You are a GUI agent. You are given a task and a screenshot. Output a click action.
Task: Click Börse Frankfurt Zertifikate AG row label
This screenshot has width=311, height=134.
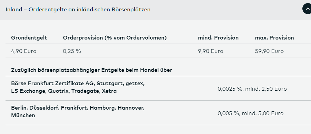click(x=78, y=87)
